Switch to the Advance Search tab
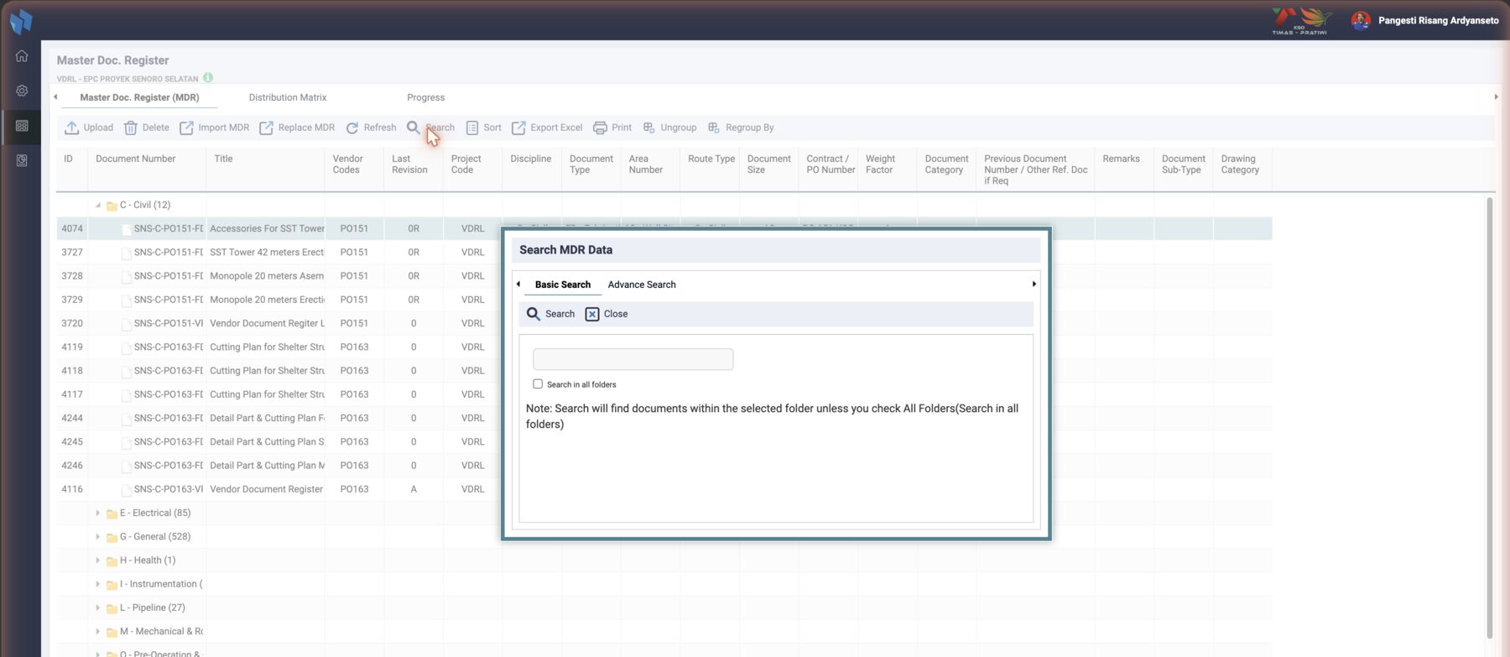 click(642, 284)
